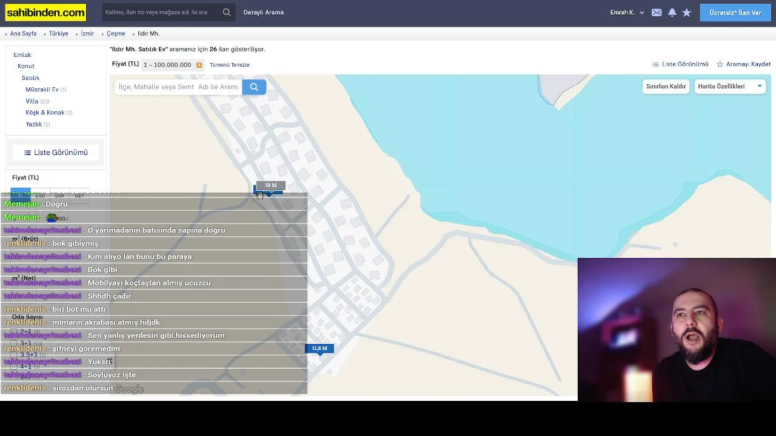
Task: Click the Aramayı Kaydet link text
Action: point(748,64)
